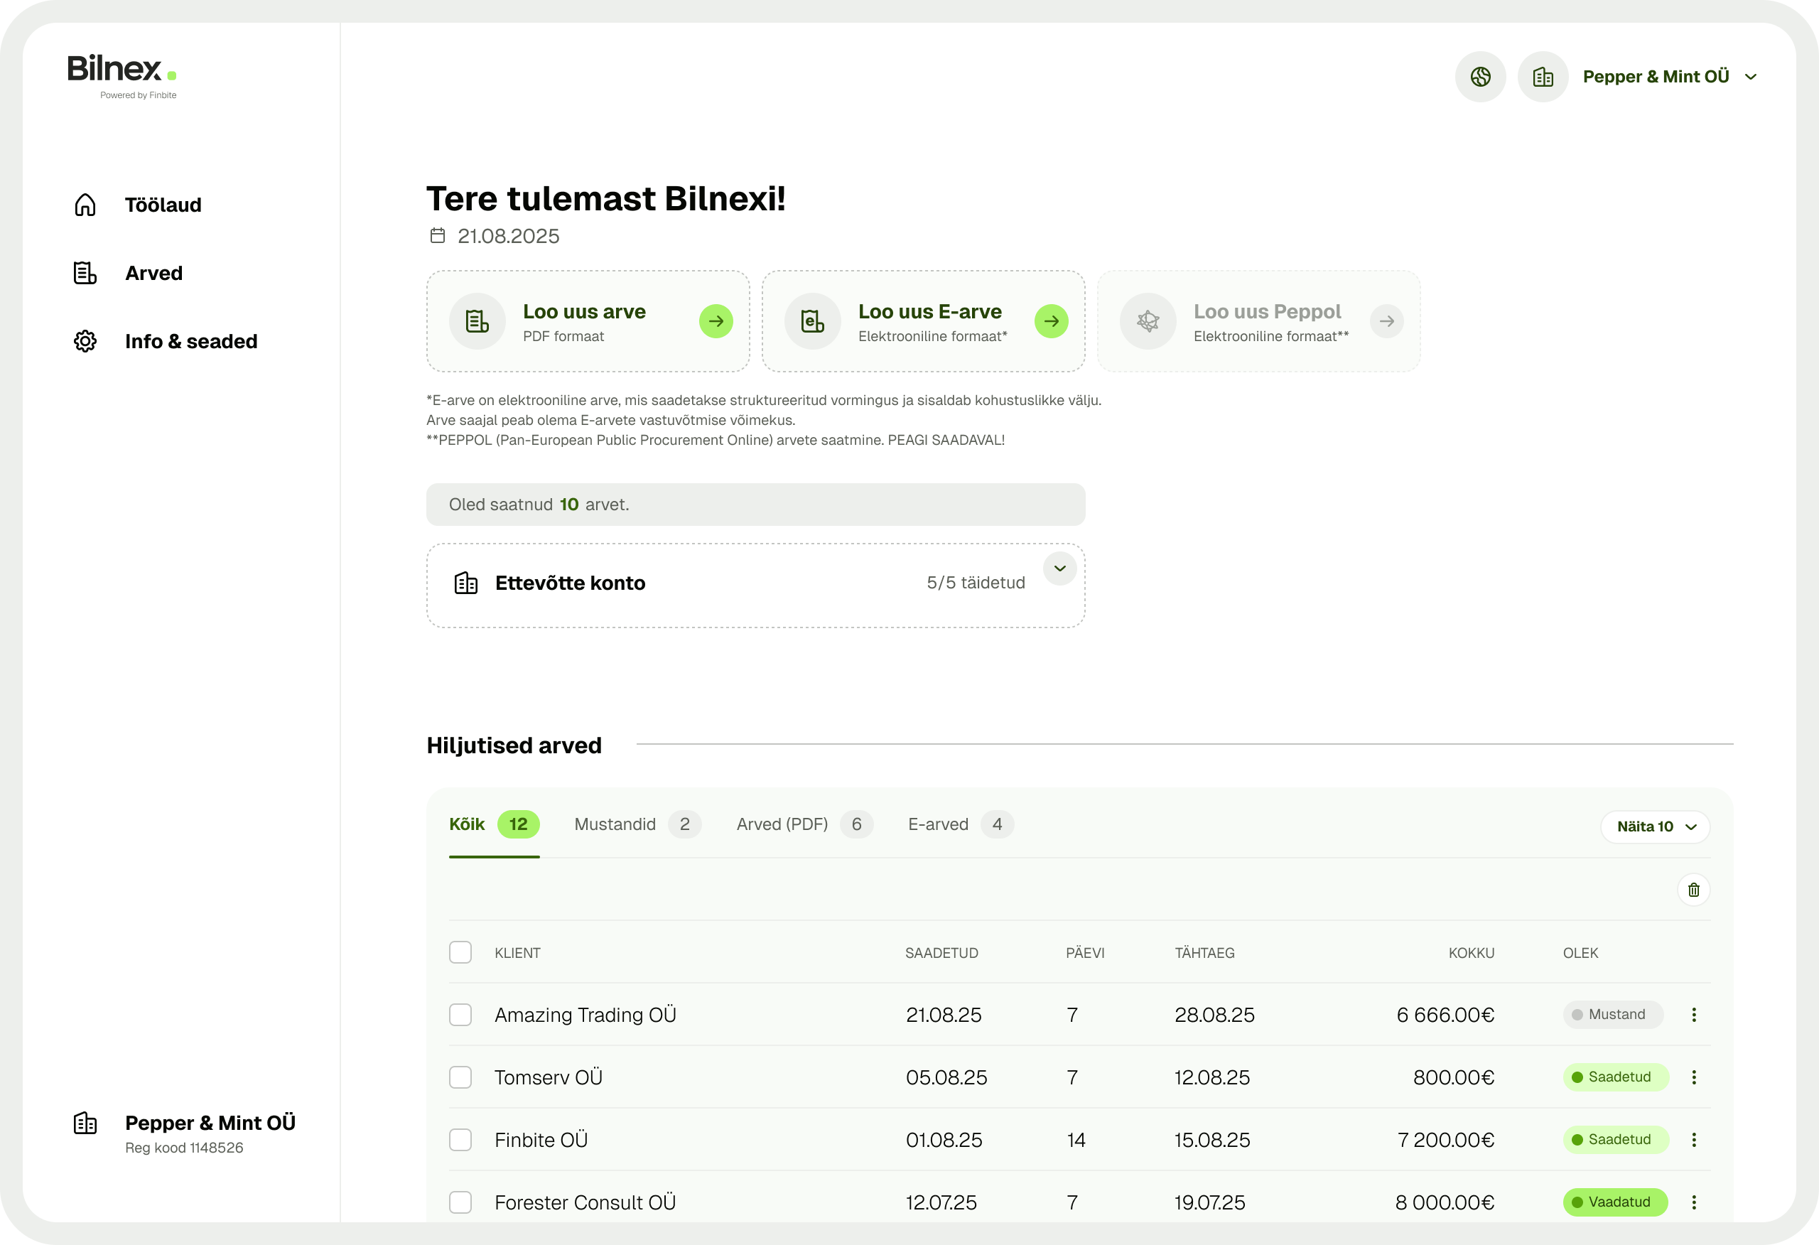The width and height of the screenshot is (1819, 1245).
Task: Click the language globe icon
Action: [x=1480, y=77]
